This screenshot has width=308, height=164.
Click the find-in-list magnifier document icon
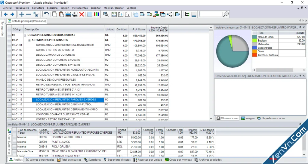[106, 14]
